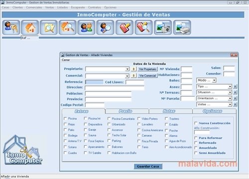249x179 pixels.
Task: Click the B button beside Comercial
Action: point(133,76)
